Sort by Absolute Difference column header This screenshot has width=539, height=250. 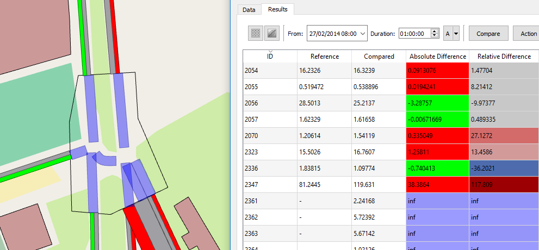(437, 57)
